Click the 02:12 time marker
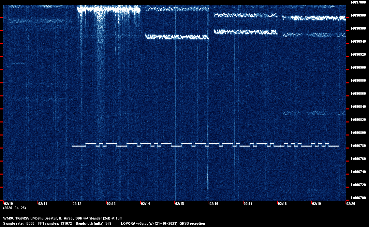Viewport: 369px width, 227px height. tap(77, 204)
